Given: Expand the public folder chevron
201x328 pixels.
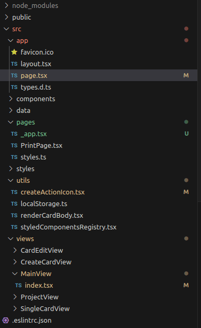Looking at the screenshot, I should 6,17.
